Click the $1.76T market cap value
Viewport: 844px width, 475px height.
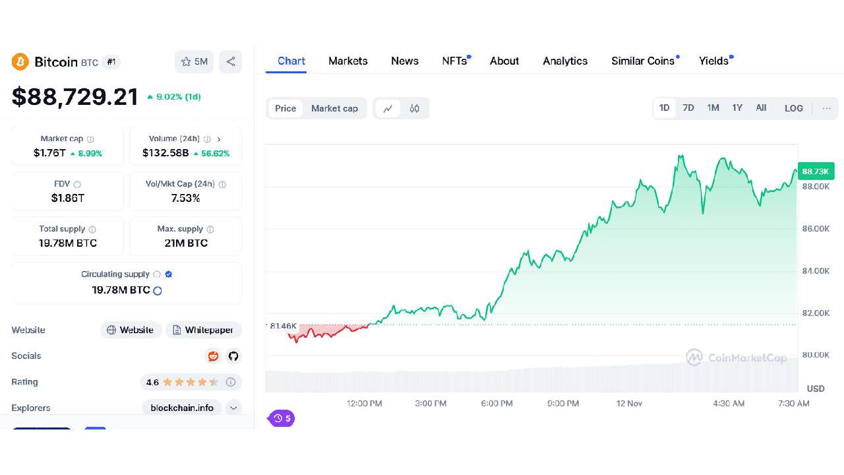point(49,153)
